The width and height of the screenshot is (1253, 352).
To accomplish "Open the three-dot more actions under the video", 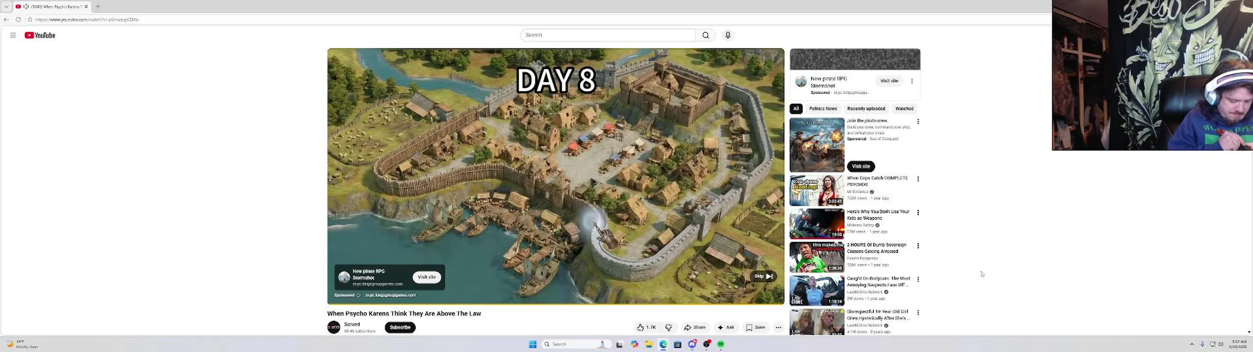I will click(778, 328).
